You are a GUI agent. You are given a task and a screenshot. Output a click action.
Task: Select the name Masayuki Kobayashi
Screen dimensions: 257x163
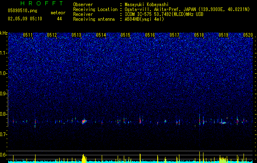click(x=147, y=4)
